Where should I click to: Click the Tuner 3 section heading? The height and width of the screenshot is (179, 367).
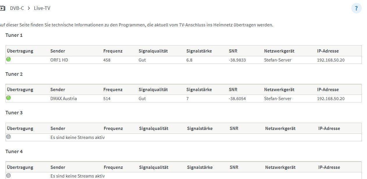coord(14,113)
